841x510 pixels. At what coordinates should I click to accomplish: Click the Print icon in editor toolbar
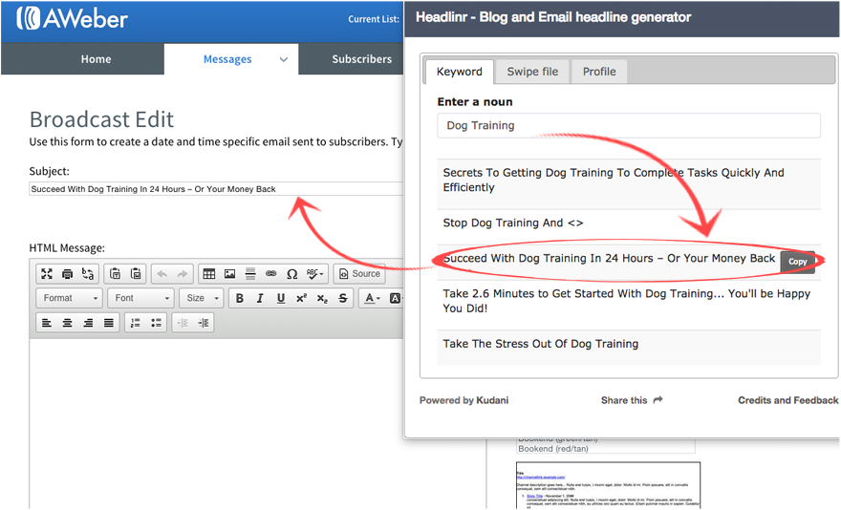[x=67, y=273]
